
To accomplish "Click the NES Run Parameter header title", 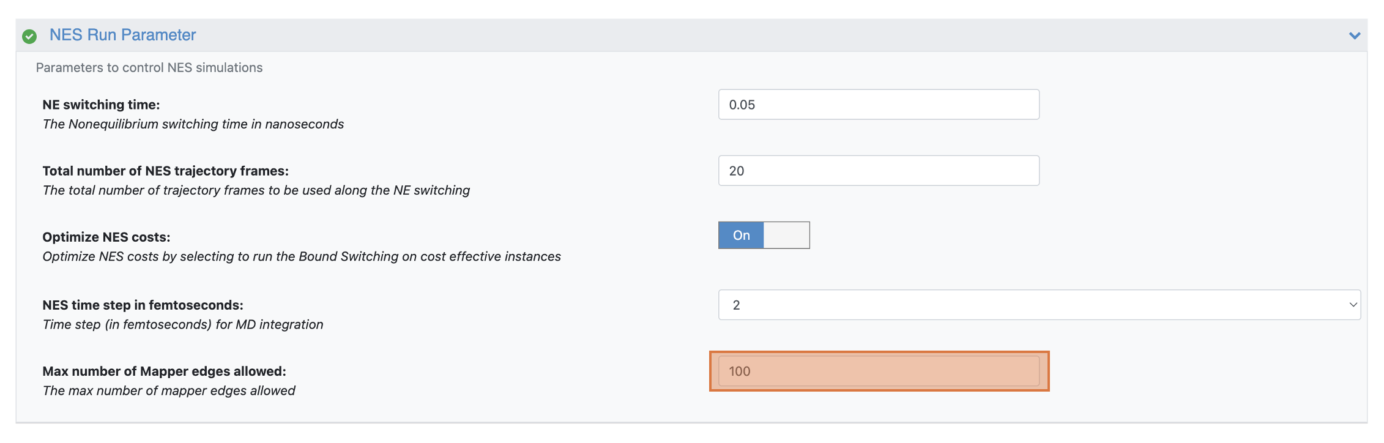I will [x=122, y=35].
